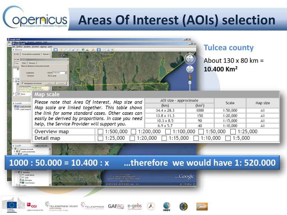This screenshot has height=215, width=287.
Task: Click the View in Google Maps icon
Action: [113, 50]
